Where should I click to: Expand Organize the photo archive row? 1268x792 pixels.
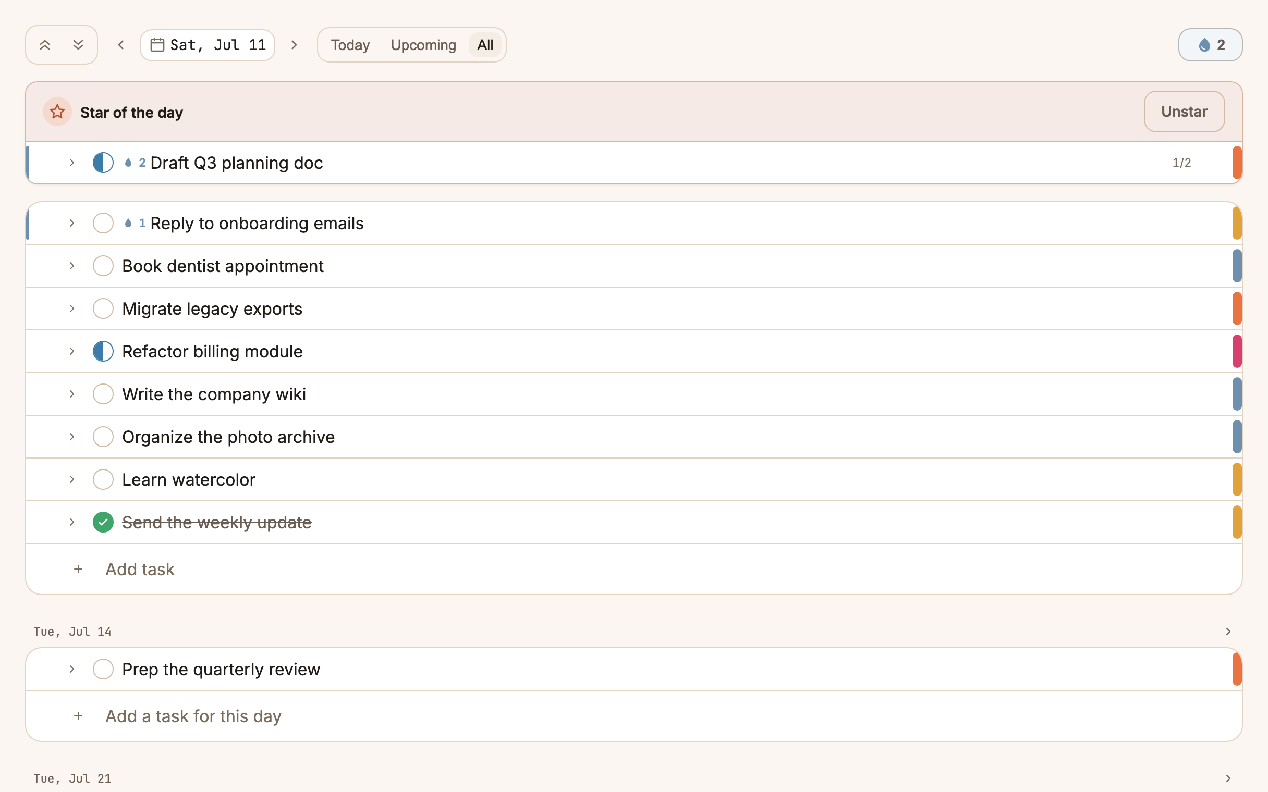(72, 437)
